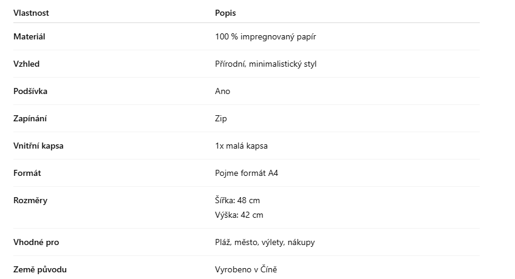Click the 'Výška: 42 cm' dimension

click(x=239, y=215)
